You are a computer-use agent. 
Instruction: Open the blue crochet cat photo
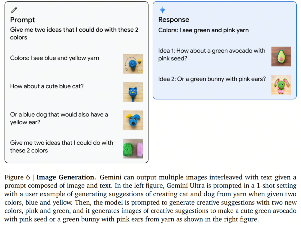pos(133,92)
